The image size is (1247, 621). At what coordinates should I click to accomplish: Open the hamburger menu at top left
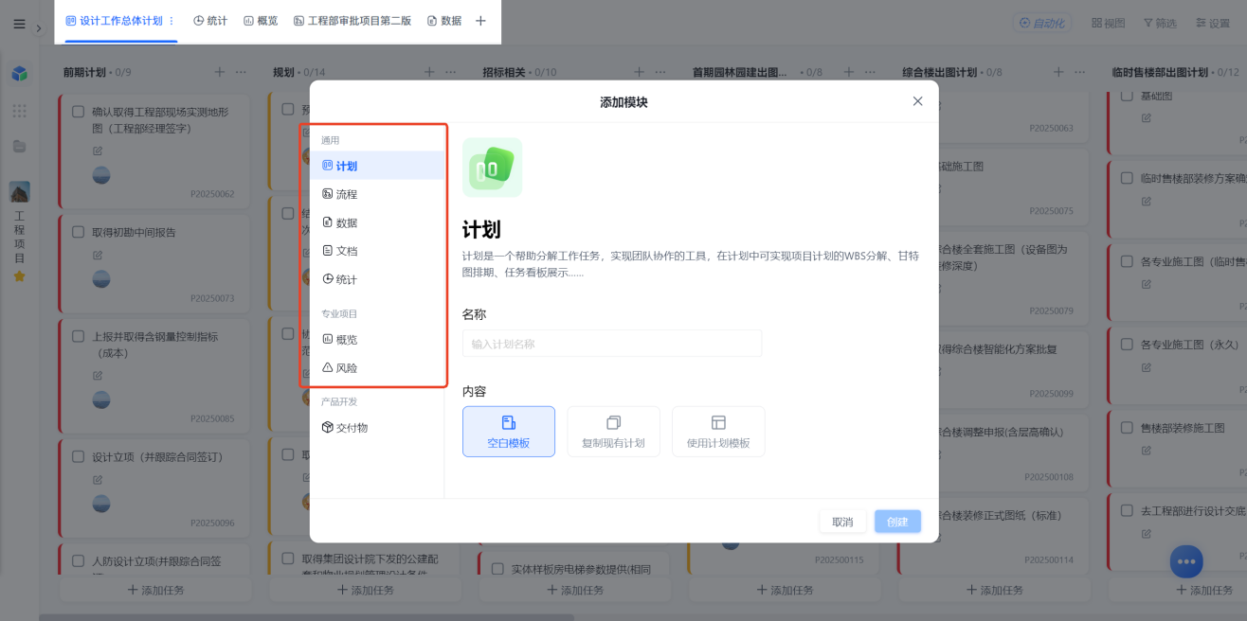pos(19,24)
